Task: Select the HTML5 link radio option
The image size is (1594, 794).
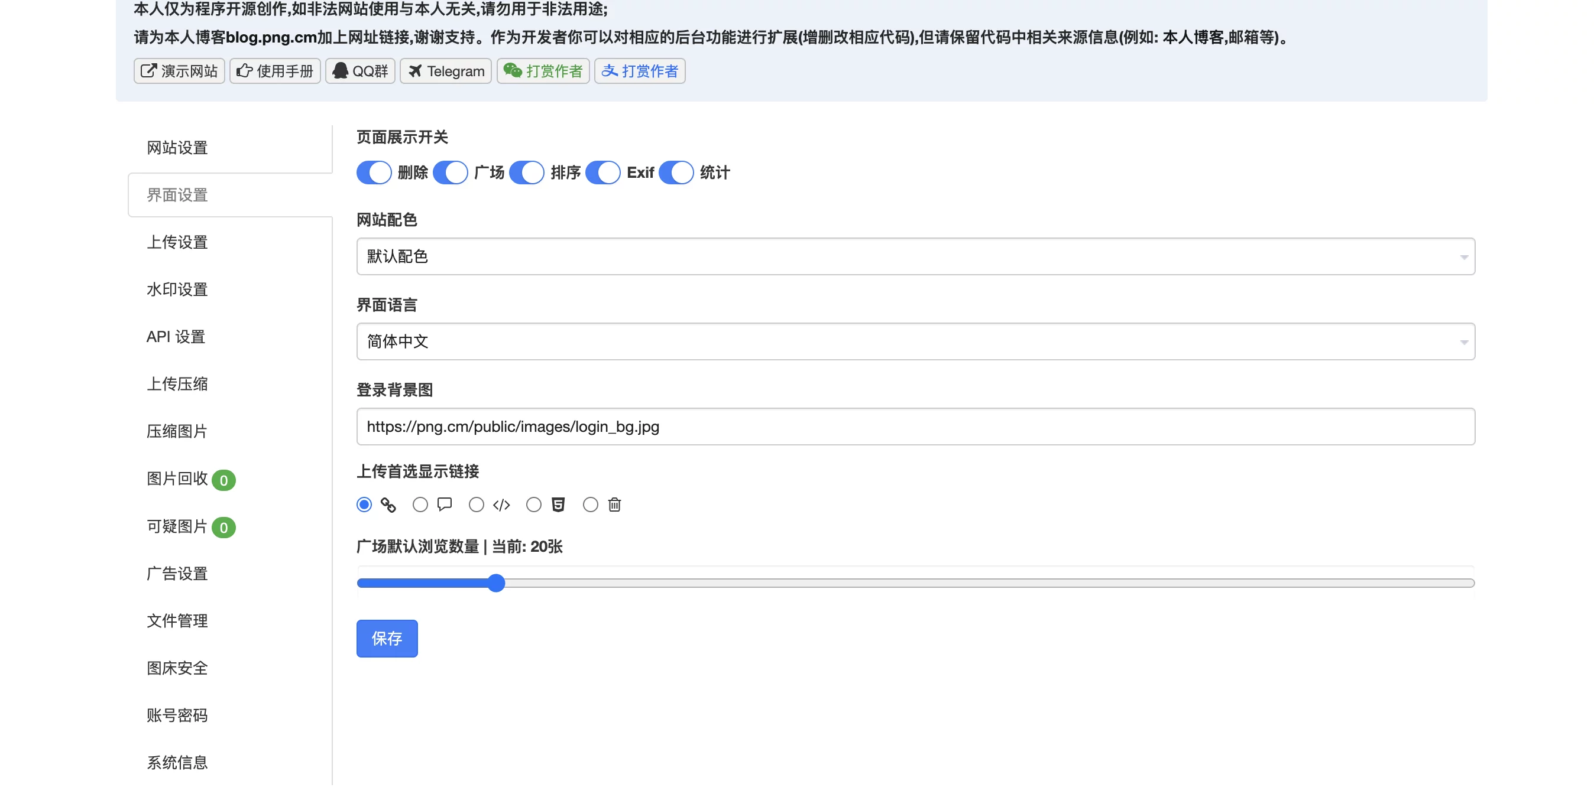Action: point(533,505)
